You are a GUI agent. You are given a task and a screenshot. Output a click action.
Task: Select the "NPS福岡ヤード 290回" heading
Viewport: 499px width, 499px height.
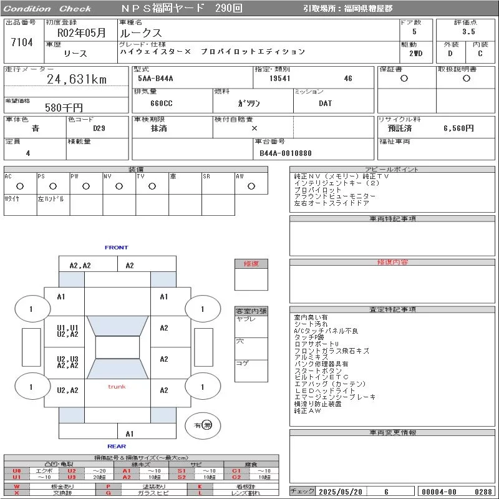coord(182,8)
